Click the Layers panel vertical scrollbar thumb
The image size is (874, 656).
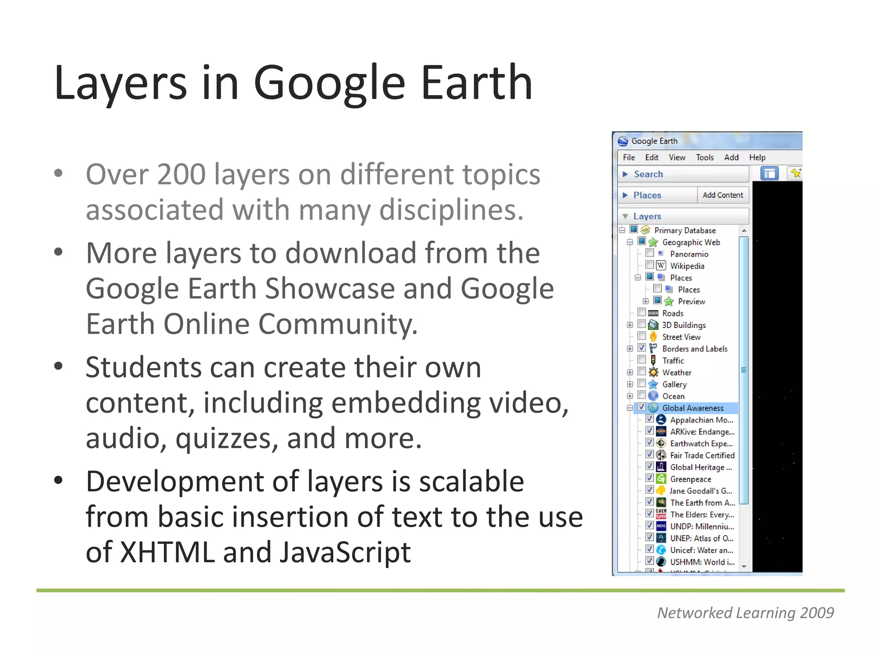coord(744,370)
